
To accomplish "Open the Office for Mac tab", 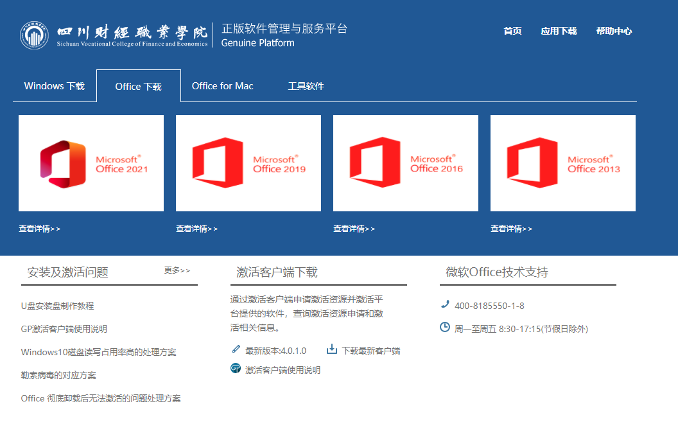I will pyautogui.click(x=223, y=86).
